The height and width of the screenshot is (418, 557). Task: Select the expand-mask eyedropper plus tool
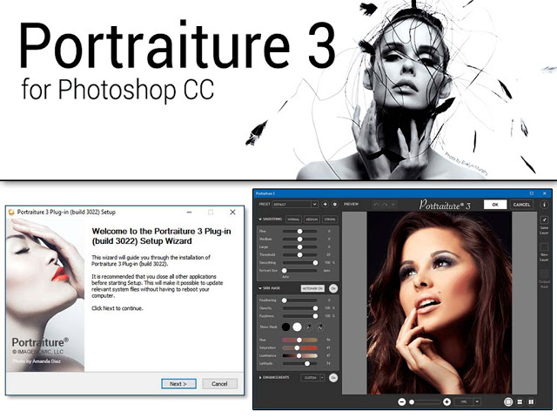pyautogui.click(x=319, y=327)
